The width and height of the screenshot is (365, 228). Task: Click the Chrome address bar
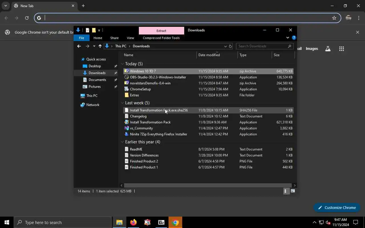tap(187, 18)
